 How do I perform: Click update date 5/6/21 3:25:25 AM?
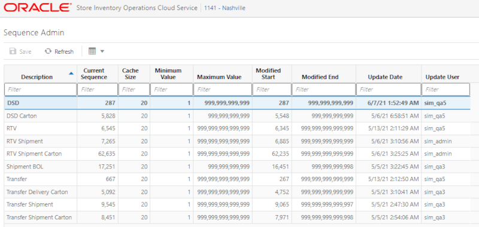pos(395,154)
